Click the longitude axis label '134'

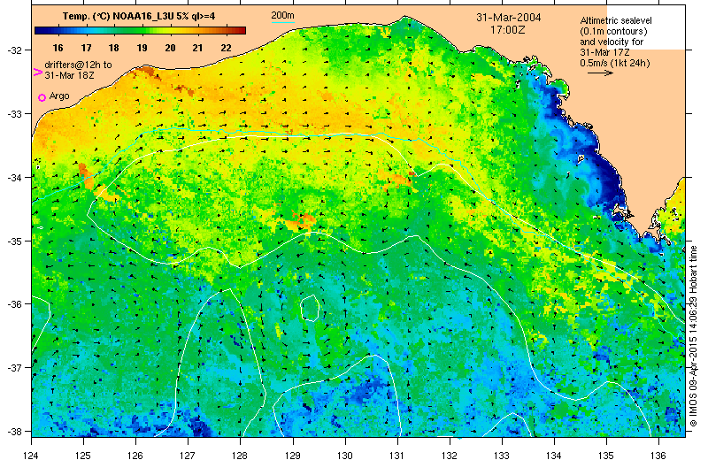coord(554,455)
